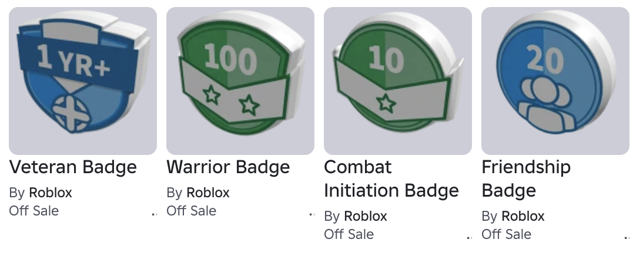Click small dots icon on Veteran Badge card
This screenshot has width=643, height=263.
click(154, 214)
